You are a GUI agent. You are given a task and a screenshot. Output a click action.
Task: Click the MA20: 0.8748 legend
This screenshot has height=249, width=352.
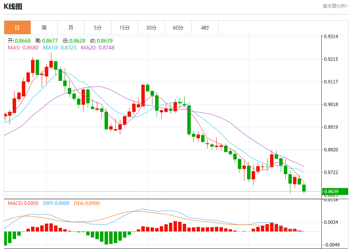click(98, 48)
